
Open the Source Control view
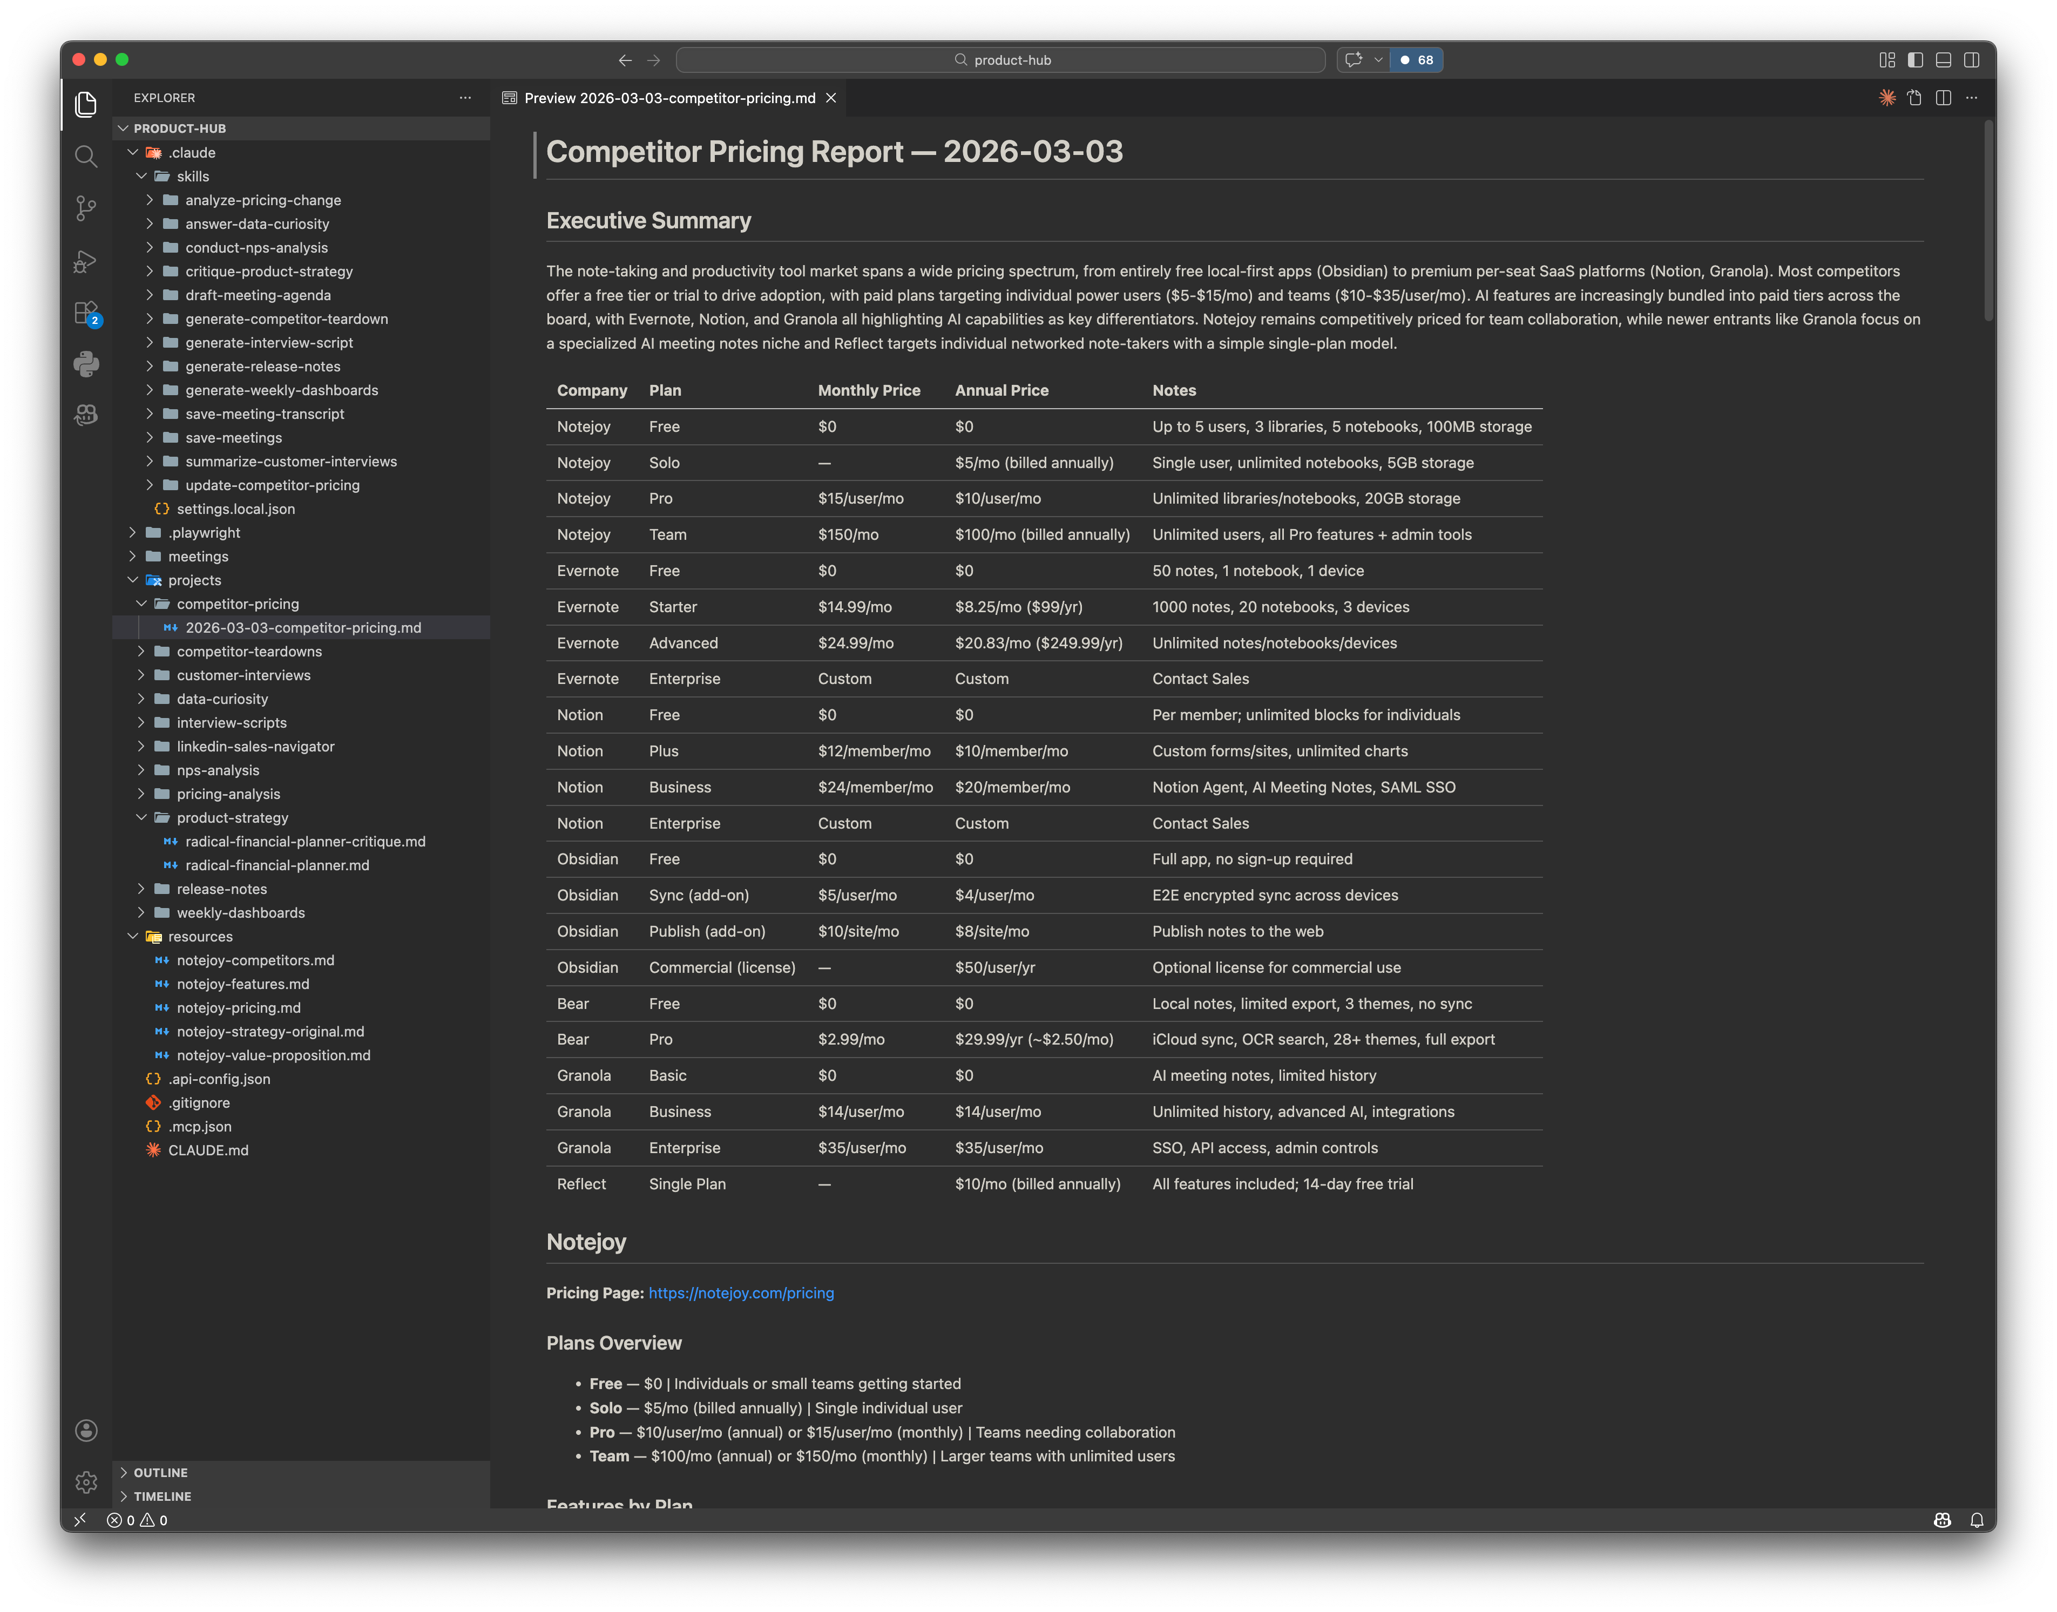coord(86,208)
